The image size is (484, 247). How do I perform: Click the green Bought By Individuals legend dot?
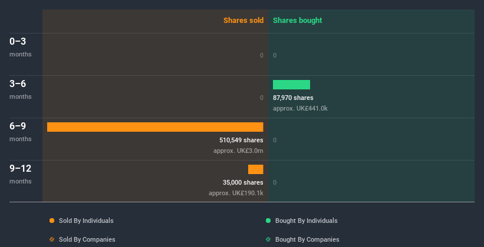coord(268,221)
